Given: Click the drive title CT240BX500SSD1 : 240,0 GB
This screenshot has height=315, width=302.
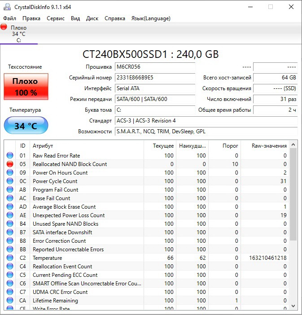Looking at the screenshot, I should click(150, 54).
